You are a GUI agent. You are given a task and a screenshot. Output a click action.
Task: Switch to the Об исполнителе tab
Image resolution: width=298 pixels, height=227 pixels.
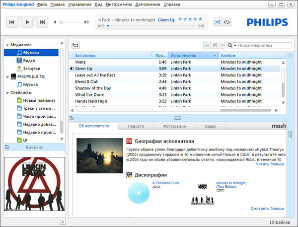click(94, 126)
